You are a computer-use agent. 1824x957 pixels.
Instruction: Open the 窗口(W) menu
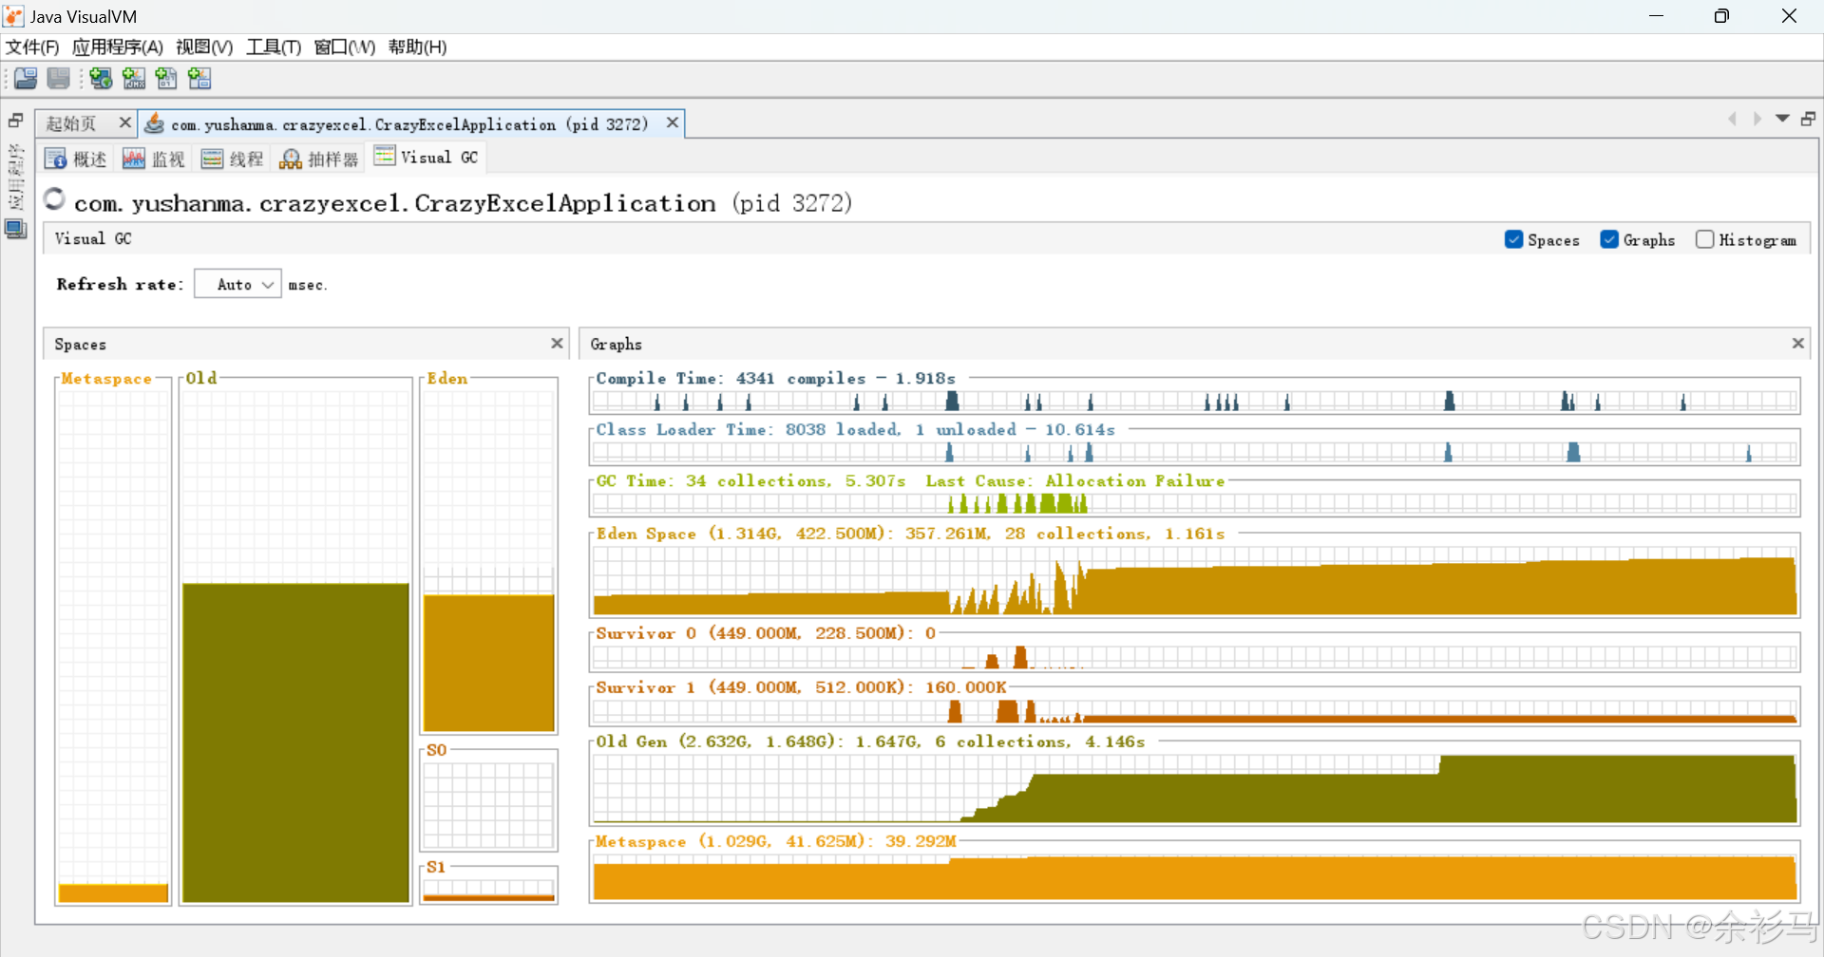click(x=344, y=47)
